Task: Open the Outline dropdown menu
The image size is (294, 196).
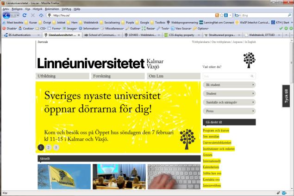Action: click(133, 29)
